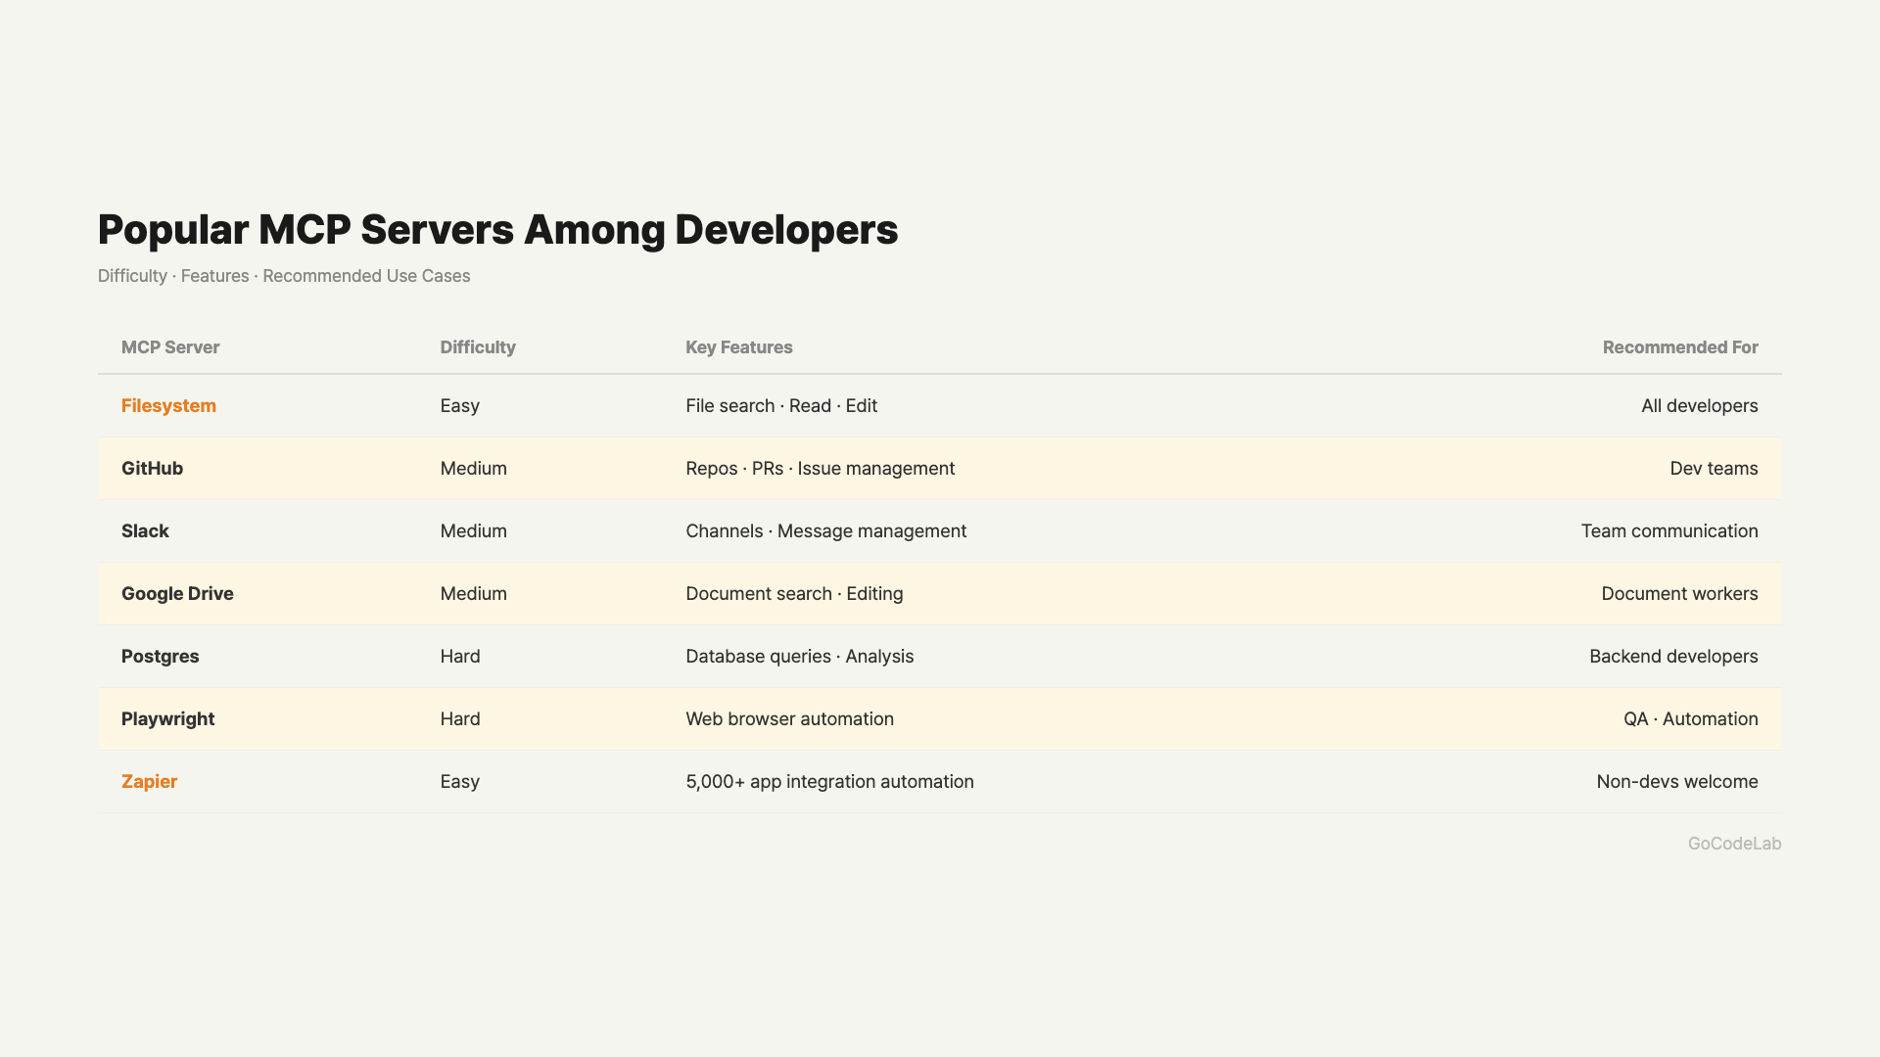This screenshot has width=1880, height=1057.
Task: Click the slide title about MCP Servers
Action: (497, 229)
